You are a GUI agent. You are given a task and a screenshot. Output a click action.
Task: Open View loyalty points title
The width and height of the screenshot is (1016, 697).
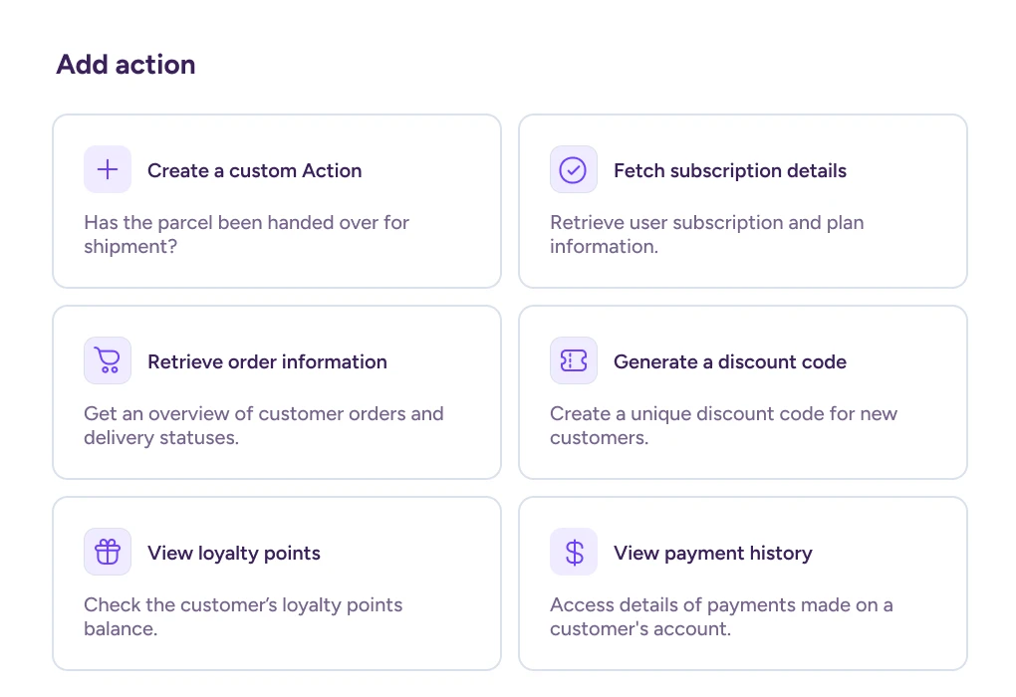[234, 554]
